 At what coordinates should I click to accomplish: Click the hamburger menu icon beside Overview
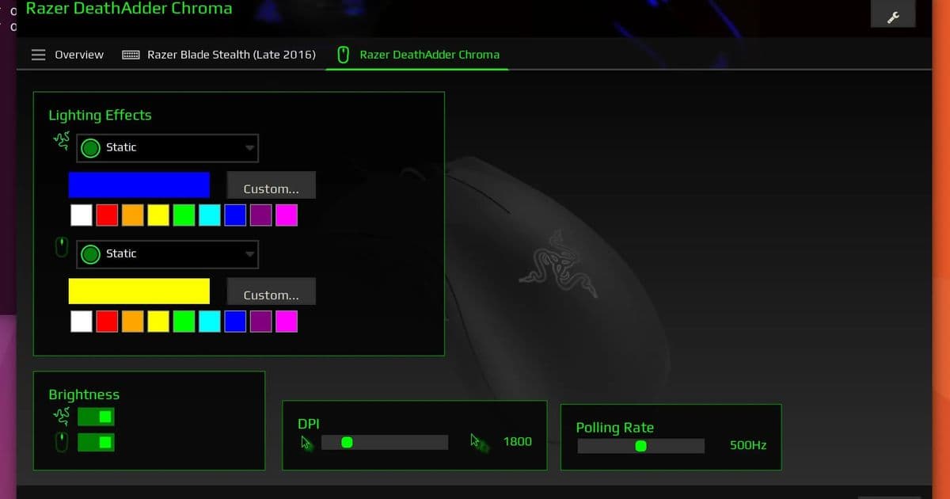pyautogui.click(x=38, y=55)
